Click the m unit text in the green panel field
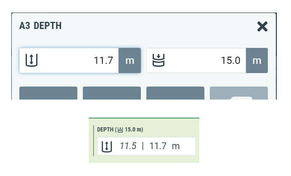Image resolution: width=291 pixels, height=176 pixels. click(x=176, y=146)
